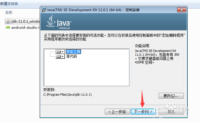Click the Java installer title bar icon
Viewport: 200px width, 123px height.
(x=43, y=10)
